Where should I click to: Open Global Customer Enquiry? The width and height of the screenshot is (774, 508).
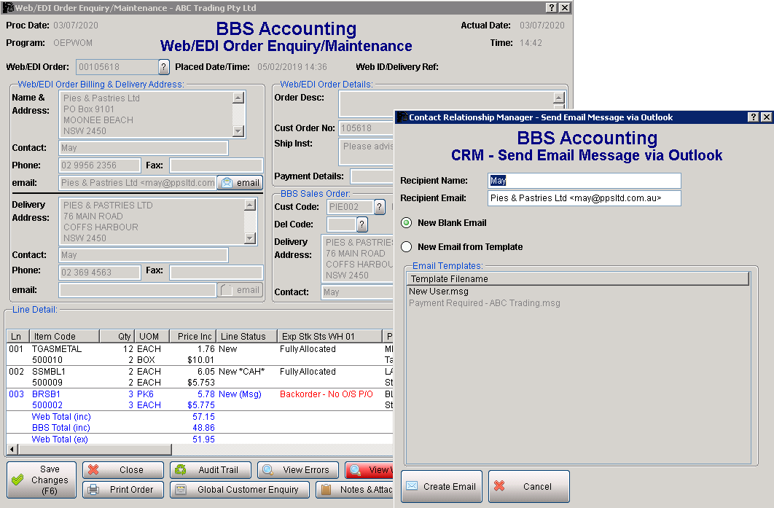point(239,490)
